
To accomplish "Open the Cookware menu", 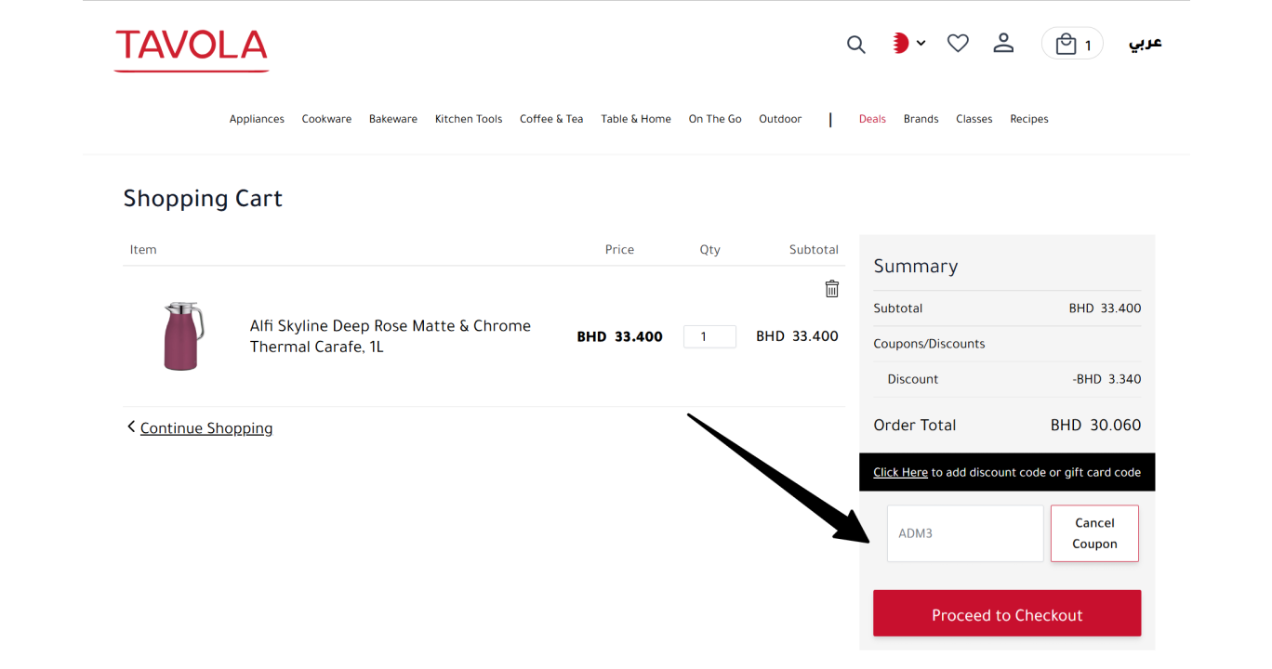I will tap(326, 119).
